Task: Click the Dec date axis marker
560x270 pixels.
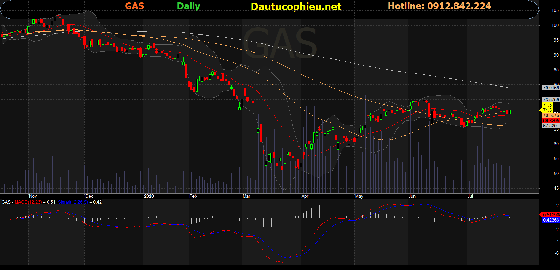Action: point(89,196)
